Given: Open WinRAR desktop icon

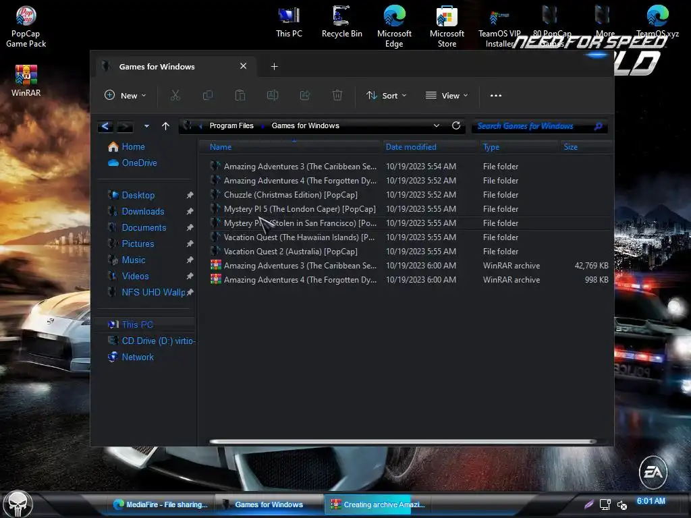Looking at the screenshot, I should click(26, 80).
